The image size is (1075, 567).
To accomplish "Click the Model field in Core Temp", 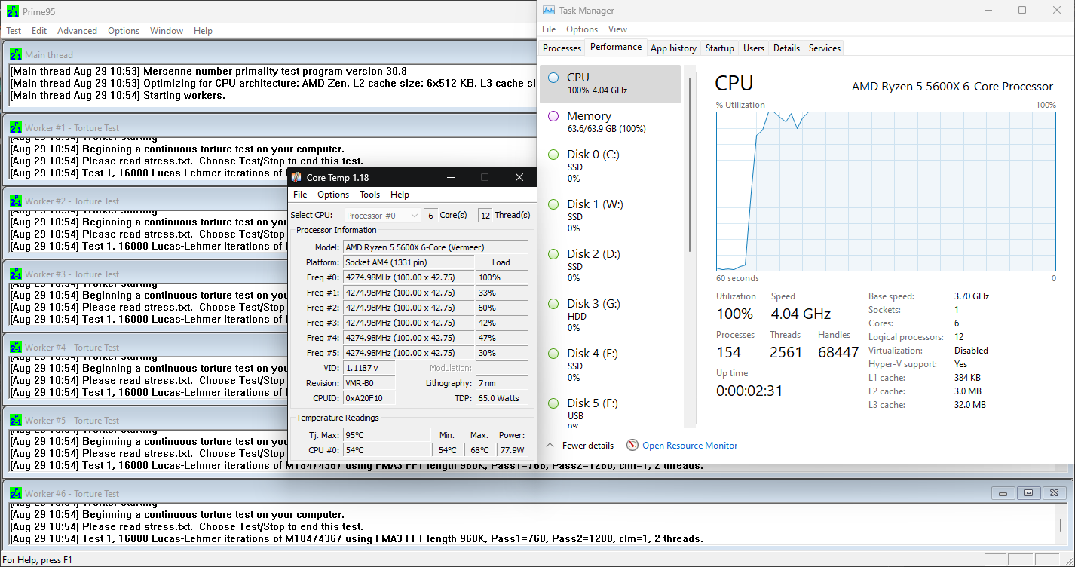I will 436,247.
